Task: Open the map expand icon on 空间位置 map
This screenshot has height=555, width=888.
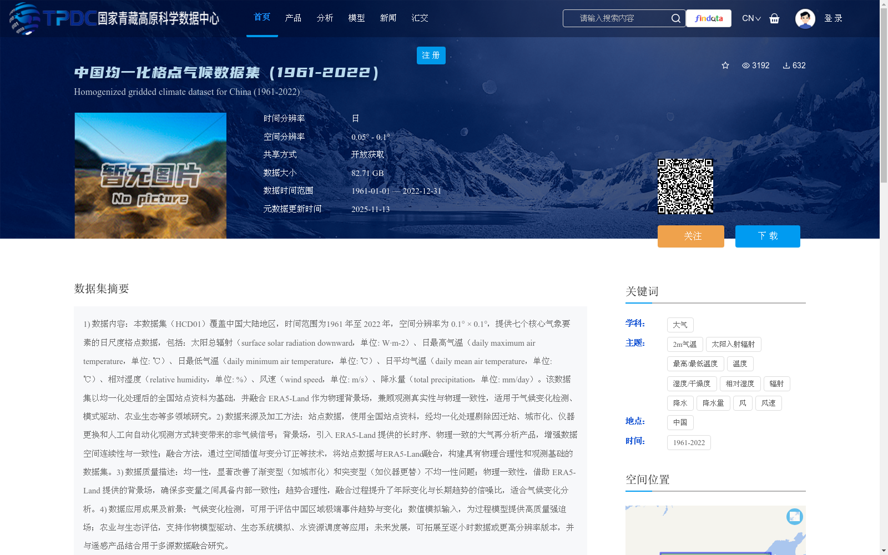Action: coord(794,516)
